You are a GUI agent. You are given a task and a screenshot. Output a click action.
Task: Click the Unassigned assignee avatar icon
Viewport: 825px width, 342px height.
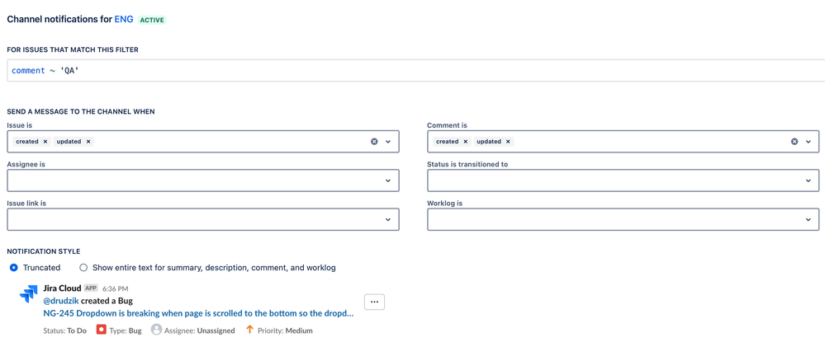156,330
